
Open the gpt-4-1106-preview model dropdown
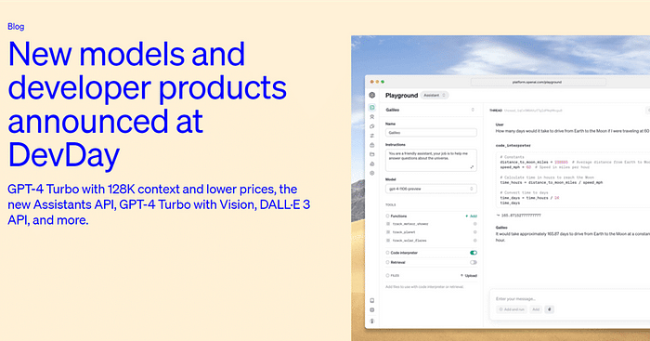[431, 189]
